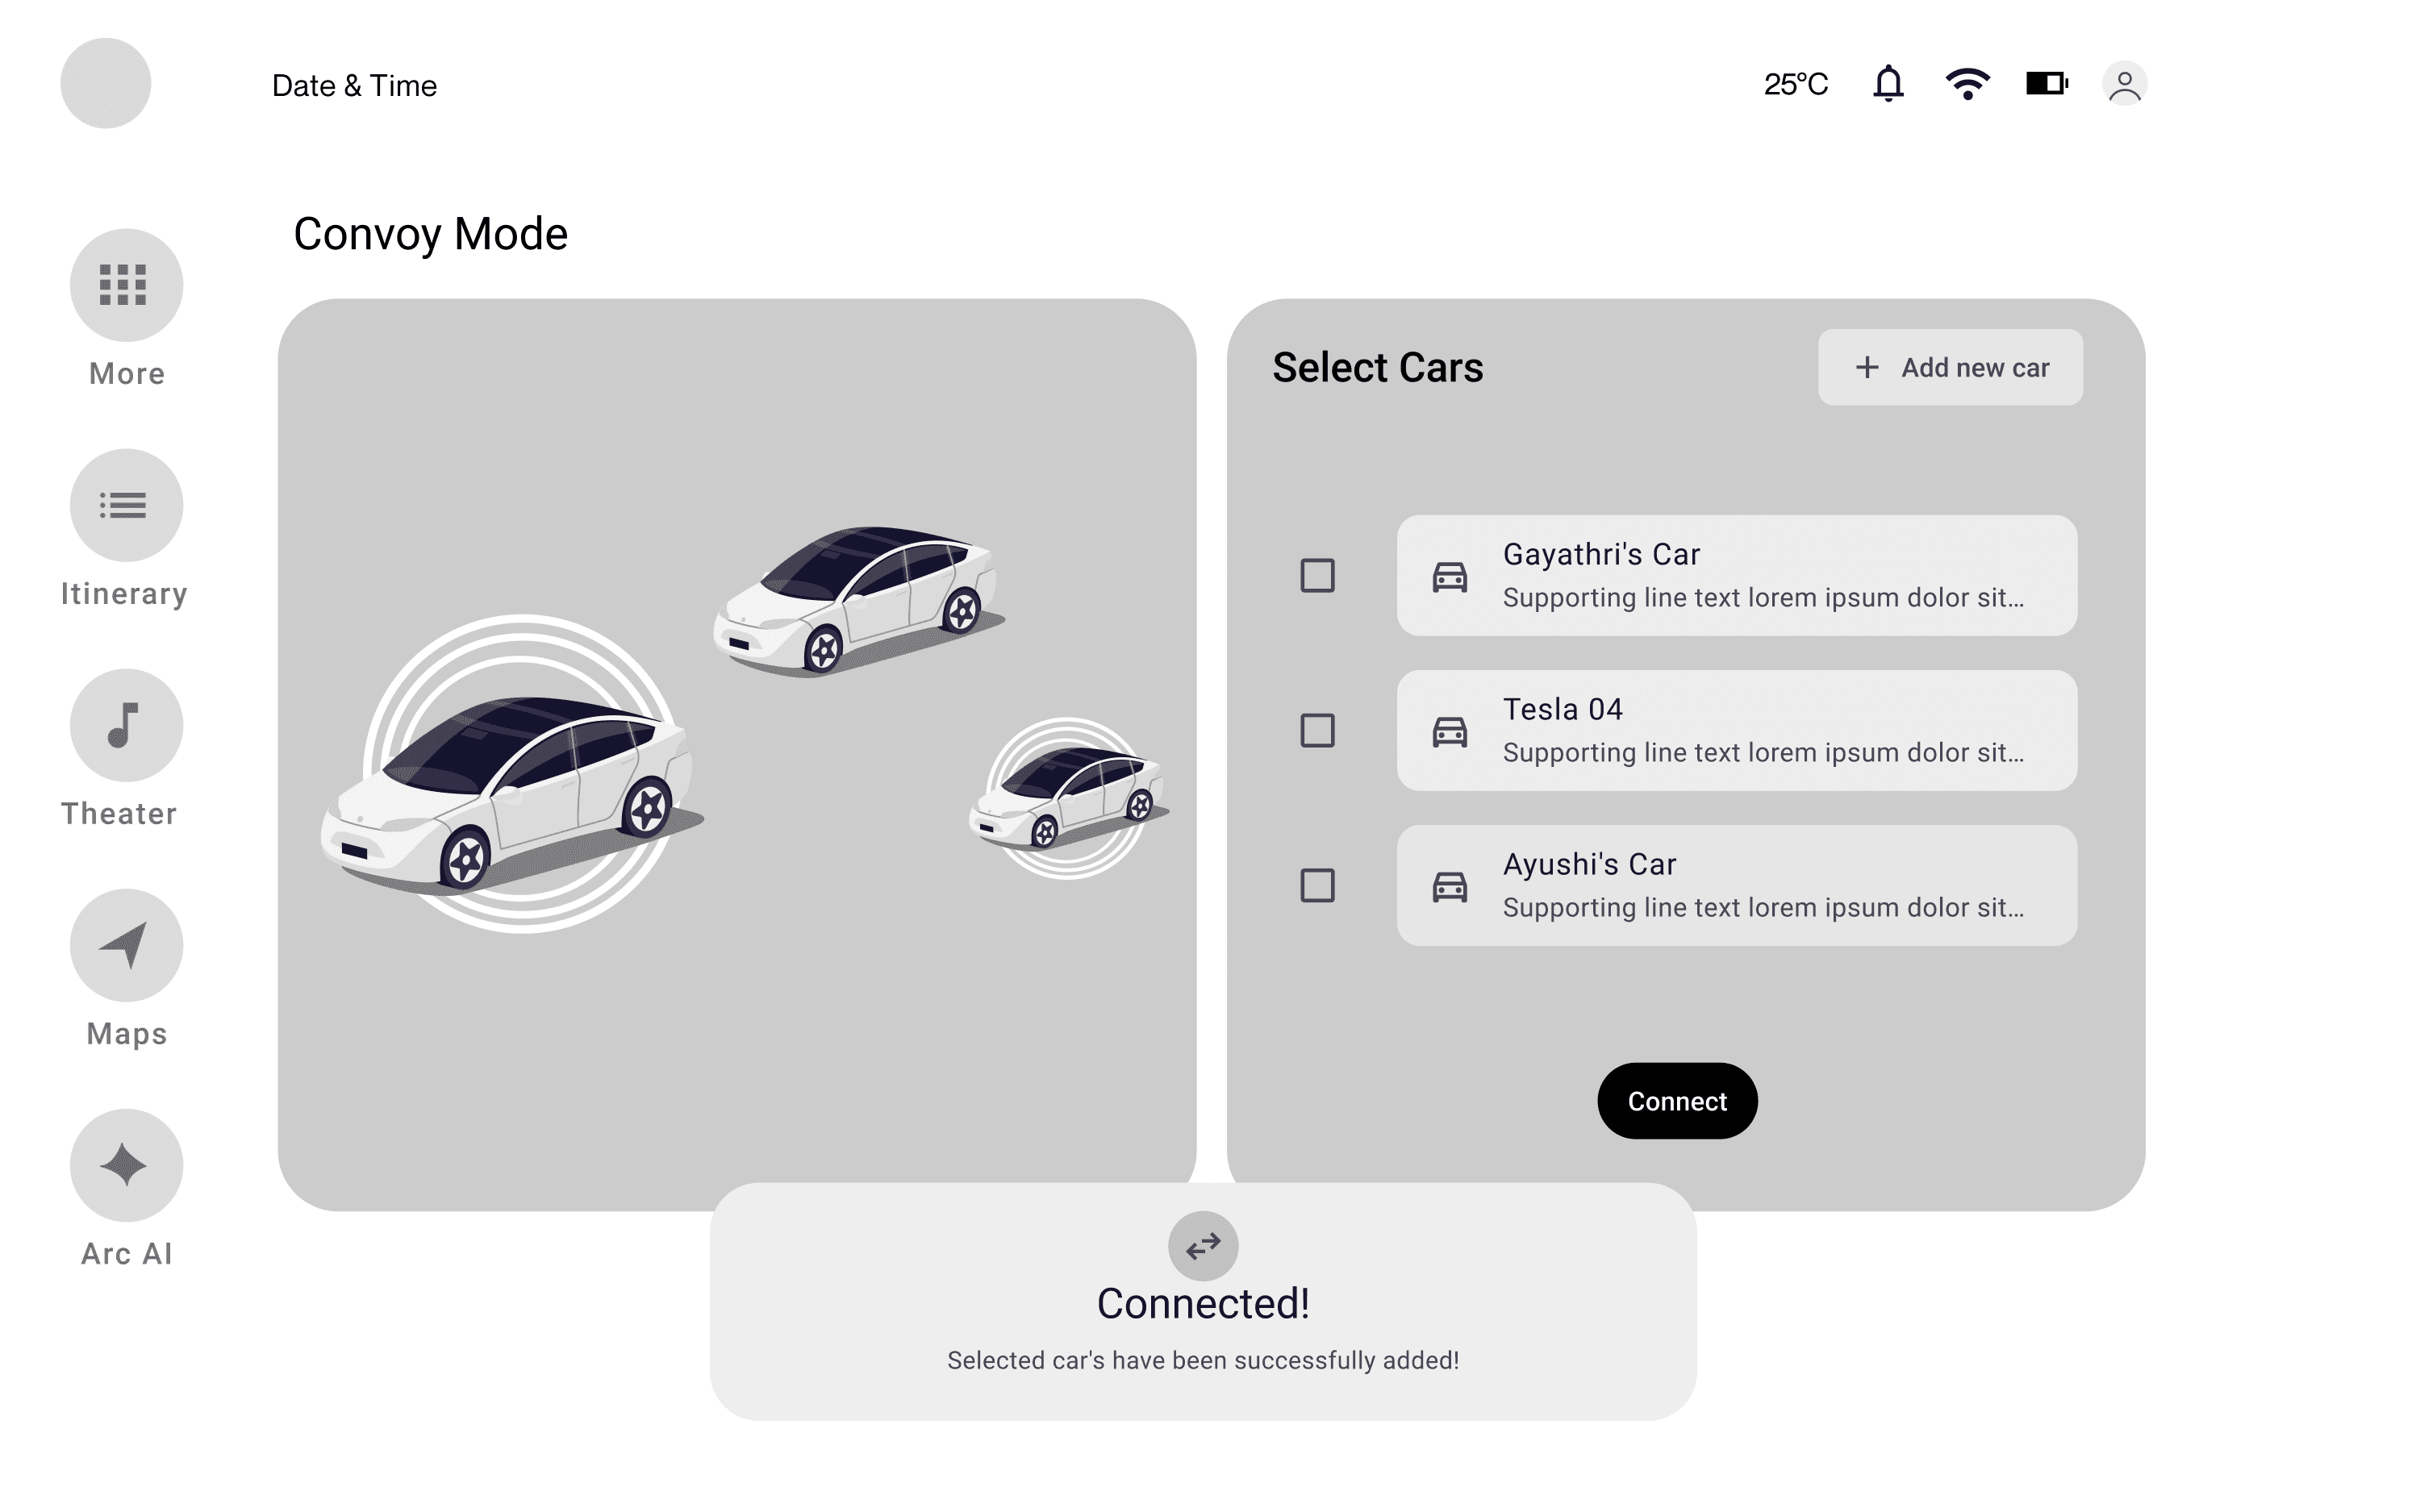Image resolution: width=2420 pixels, height=1512 pixels.
Task: Open Maps navigation arrow icon
Action: 126,945
